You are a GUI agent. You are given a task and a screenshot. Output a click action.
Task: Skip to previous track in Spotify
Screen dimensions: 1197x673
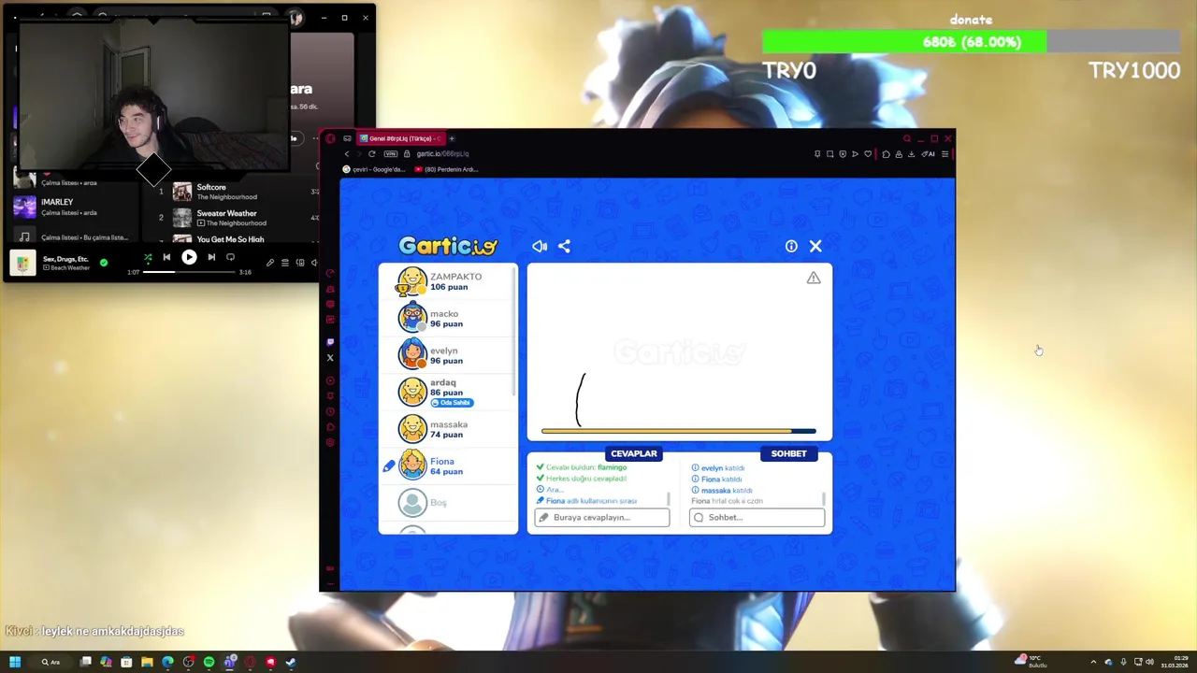166,257
